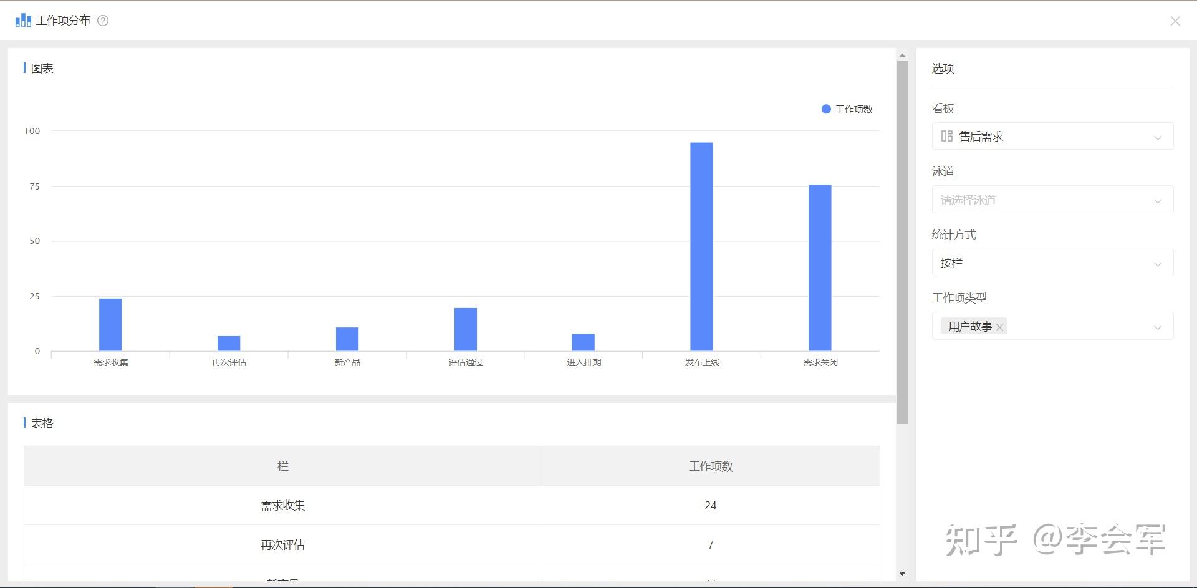The width and height of the screenshot is (1197, 588).
Task: Click the 再次评估 bar in chart
Action: pos(229,344)
